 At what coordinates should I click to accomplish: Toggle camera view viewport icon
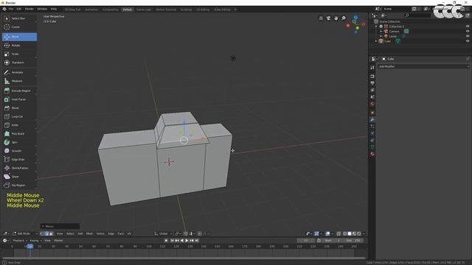pyautogui.click(x=328, y=18)
